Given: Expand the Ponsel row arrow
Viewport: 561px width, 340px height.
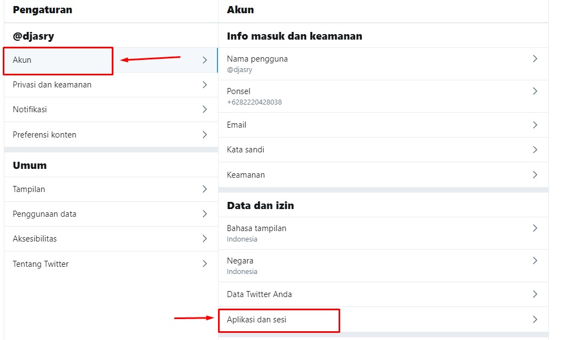Looking at the screenshot, I should click(535, 91).
